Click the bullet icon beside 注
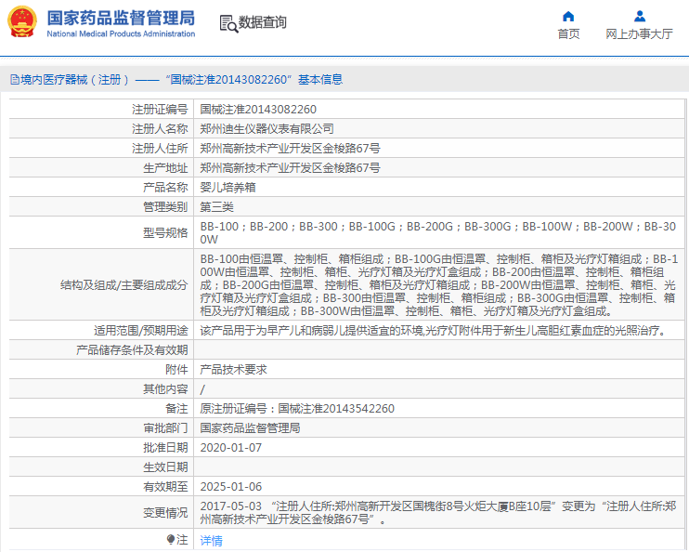This screenshot has height=552, width=689. click(170, 539)
